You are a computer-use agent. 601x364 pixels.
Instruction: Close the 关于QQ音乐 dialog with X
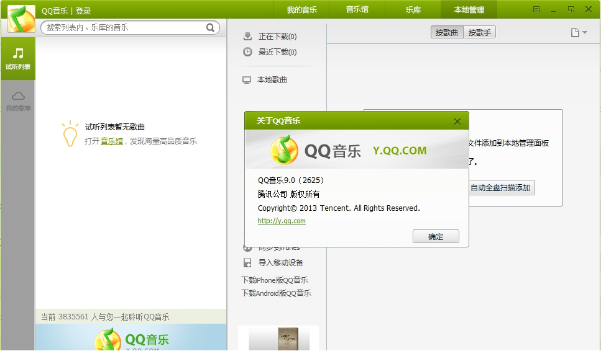[457, 122]
